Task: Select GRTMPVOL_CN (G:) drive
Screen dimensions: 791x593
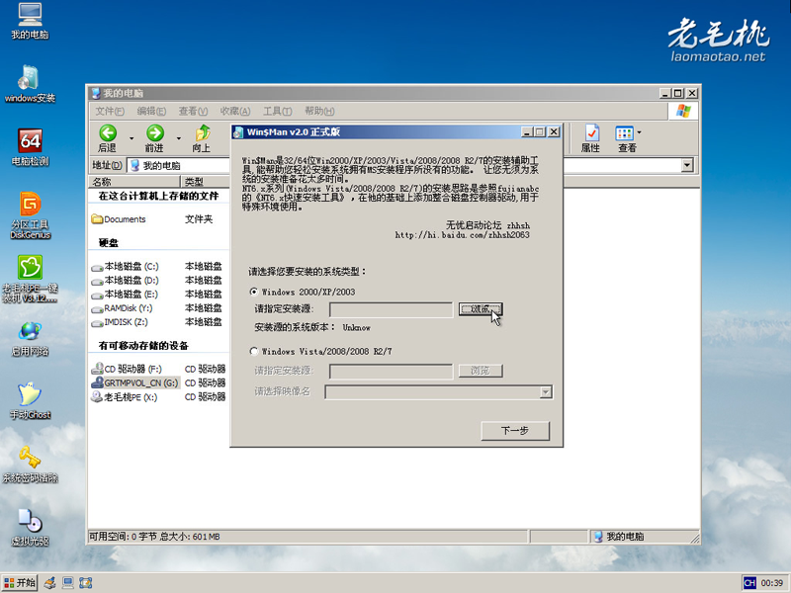Action: 134,382
